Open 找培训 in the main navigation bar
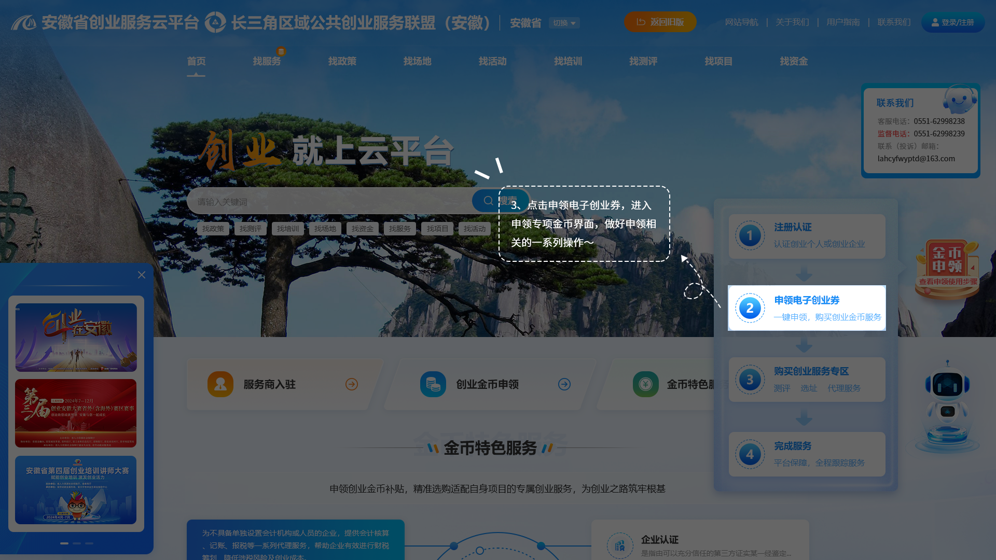 (568, 61)
